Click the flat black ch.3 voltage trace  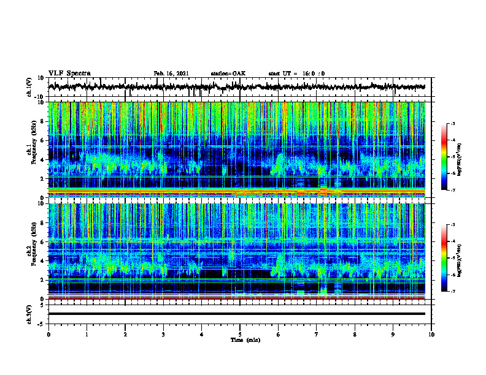tap(236, 314)
